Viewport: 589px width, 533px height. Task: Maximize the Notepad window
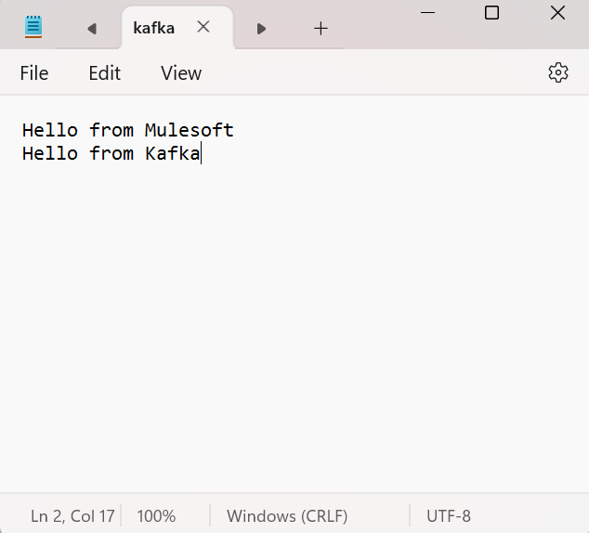[x=491, y=12]
